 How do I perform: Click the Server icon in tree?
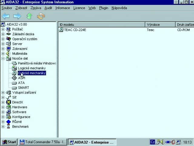pyautogui.click(x=8, y=44)
